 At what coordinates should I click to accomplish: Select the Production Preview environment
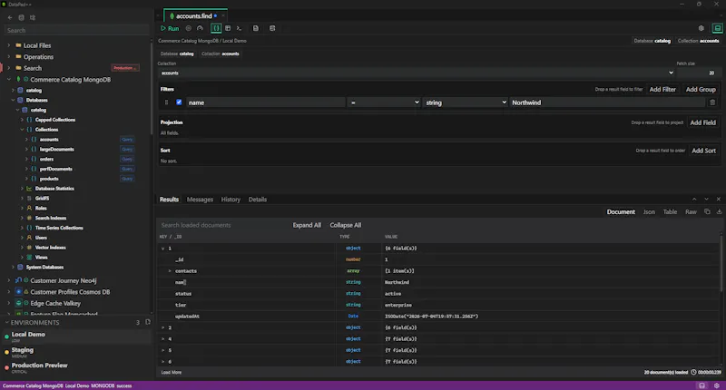pos(76,367)
